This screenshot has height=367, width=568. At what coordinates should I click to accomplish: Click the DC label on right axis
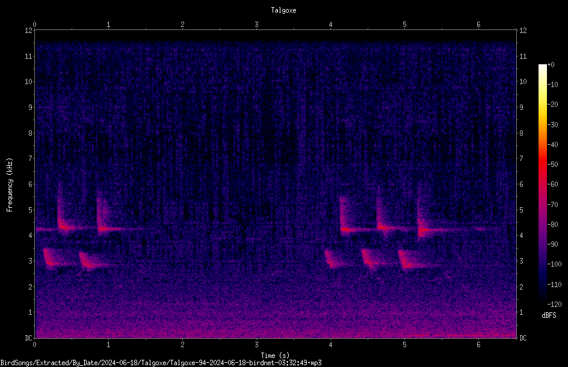tap(523, 338)
